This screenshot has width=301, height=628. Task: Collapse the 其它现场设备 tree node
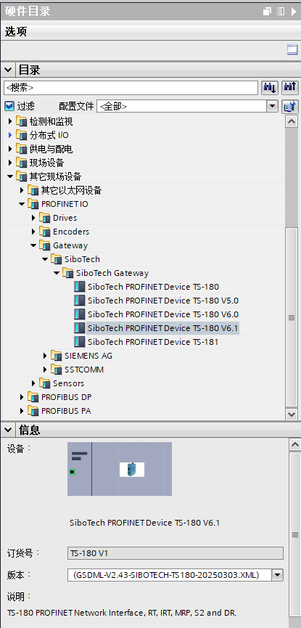click(10, 176)
